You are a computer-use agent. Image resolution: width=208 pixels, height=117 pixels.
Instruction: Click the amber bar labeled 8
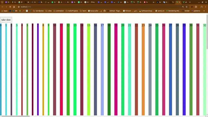pyautogui.click(x=43, y=69)
